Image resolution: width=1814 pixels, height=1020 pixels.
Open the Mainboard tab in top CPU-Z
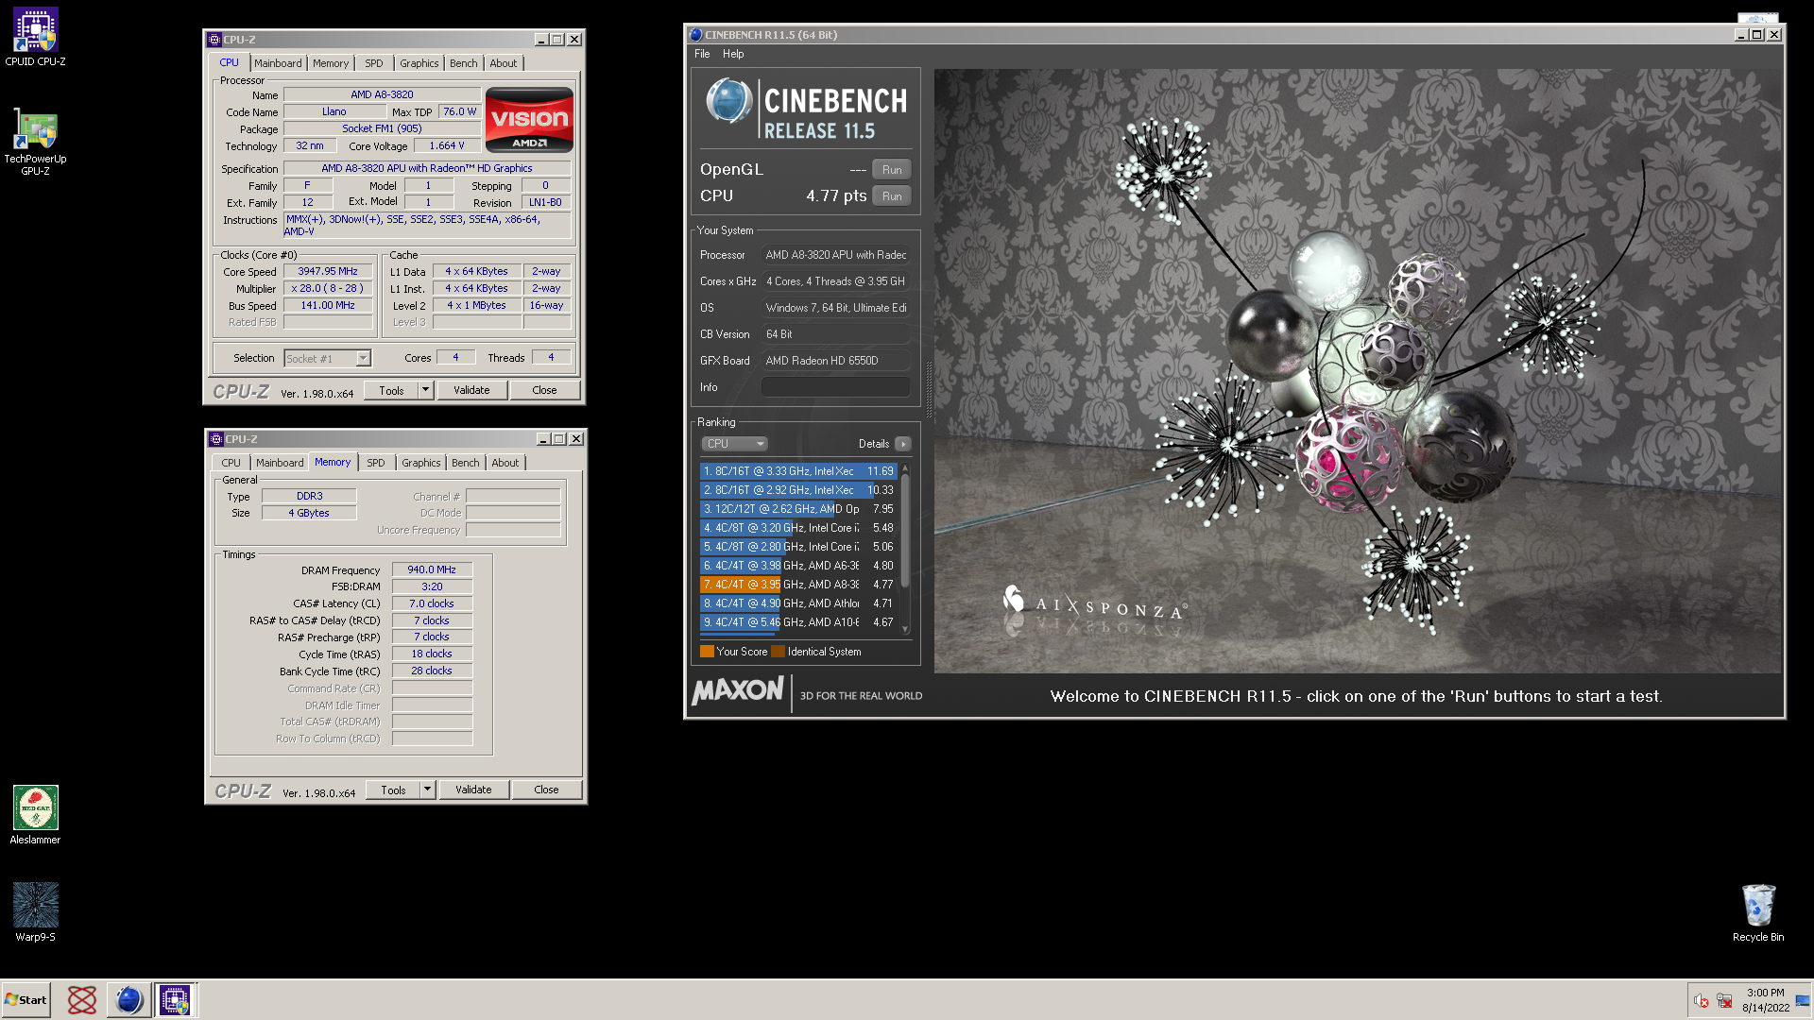(x=278, y=63)
